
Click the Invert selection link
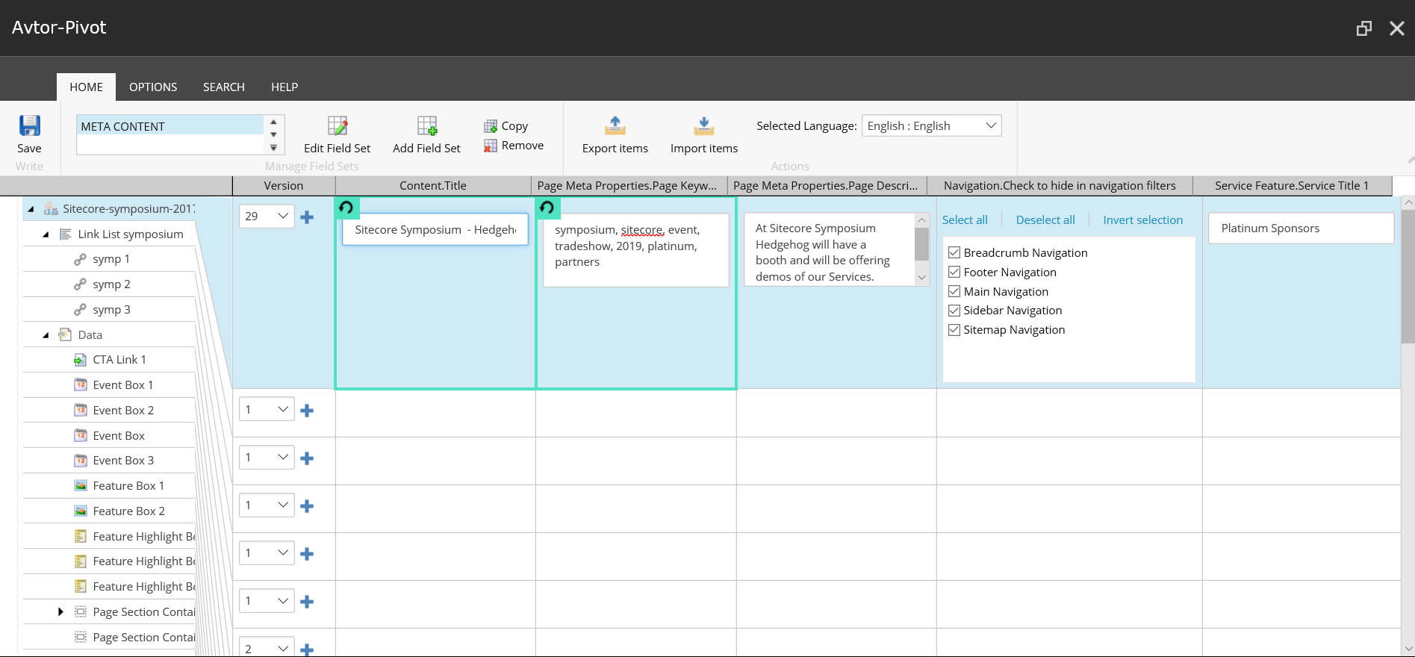click(x=1142, y=220)
